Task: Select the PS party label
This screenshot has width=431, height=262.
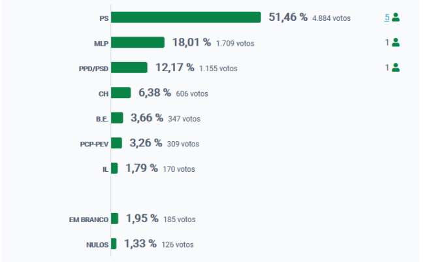Action: click(104, 18)
